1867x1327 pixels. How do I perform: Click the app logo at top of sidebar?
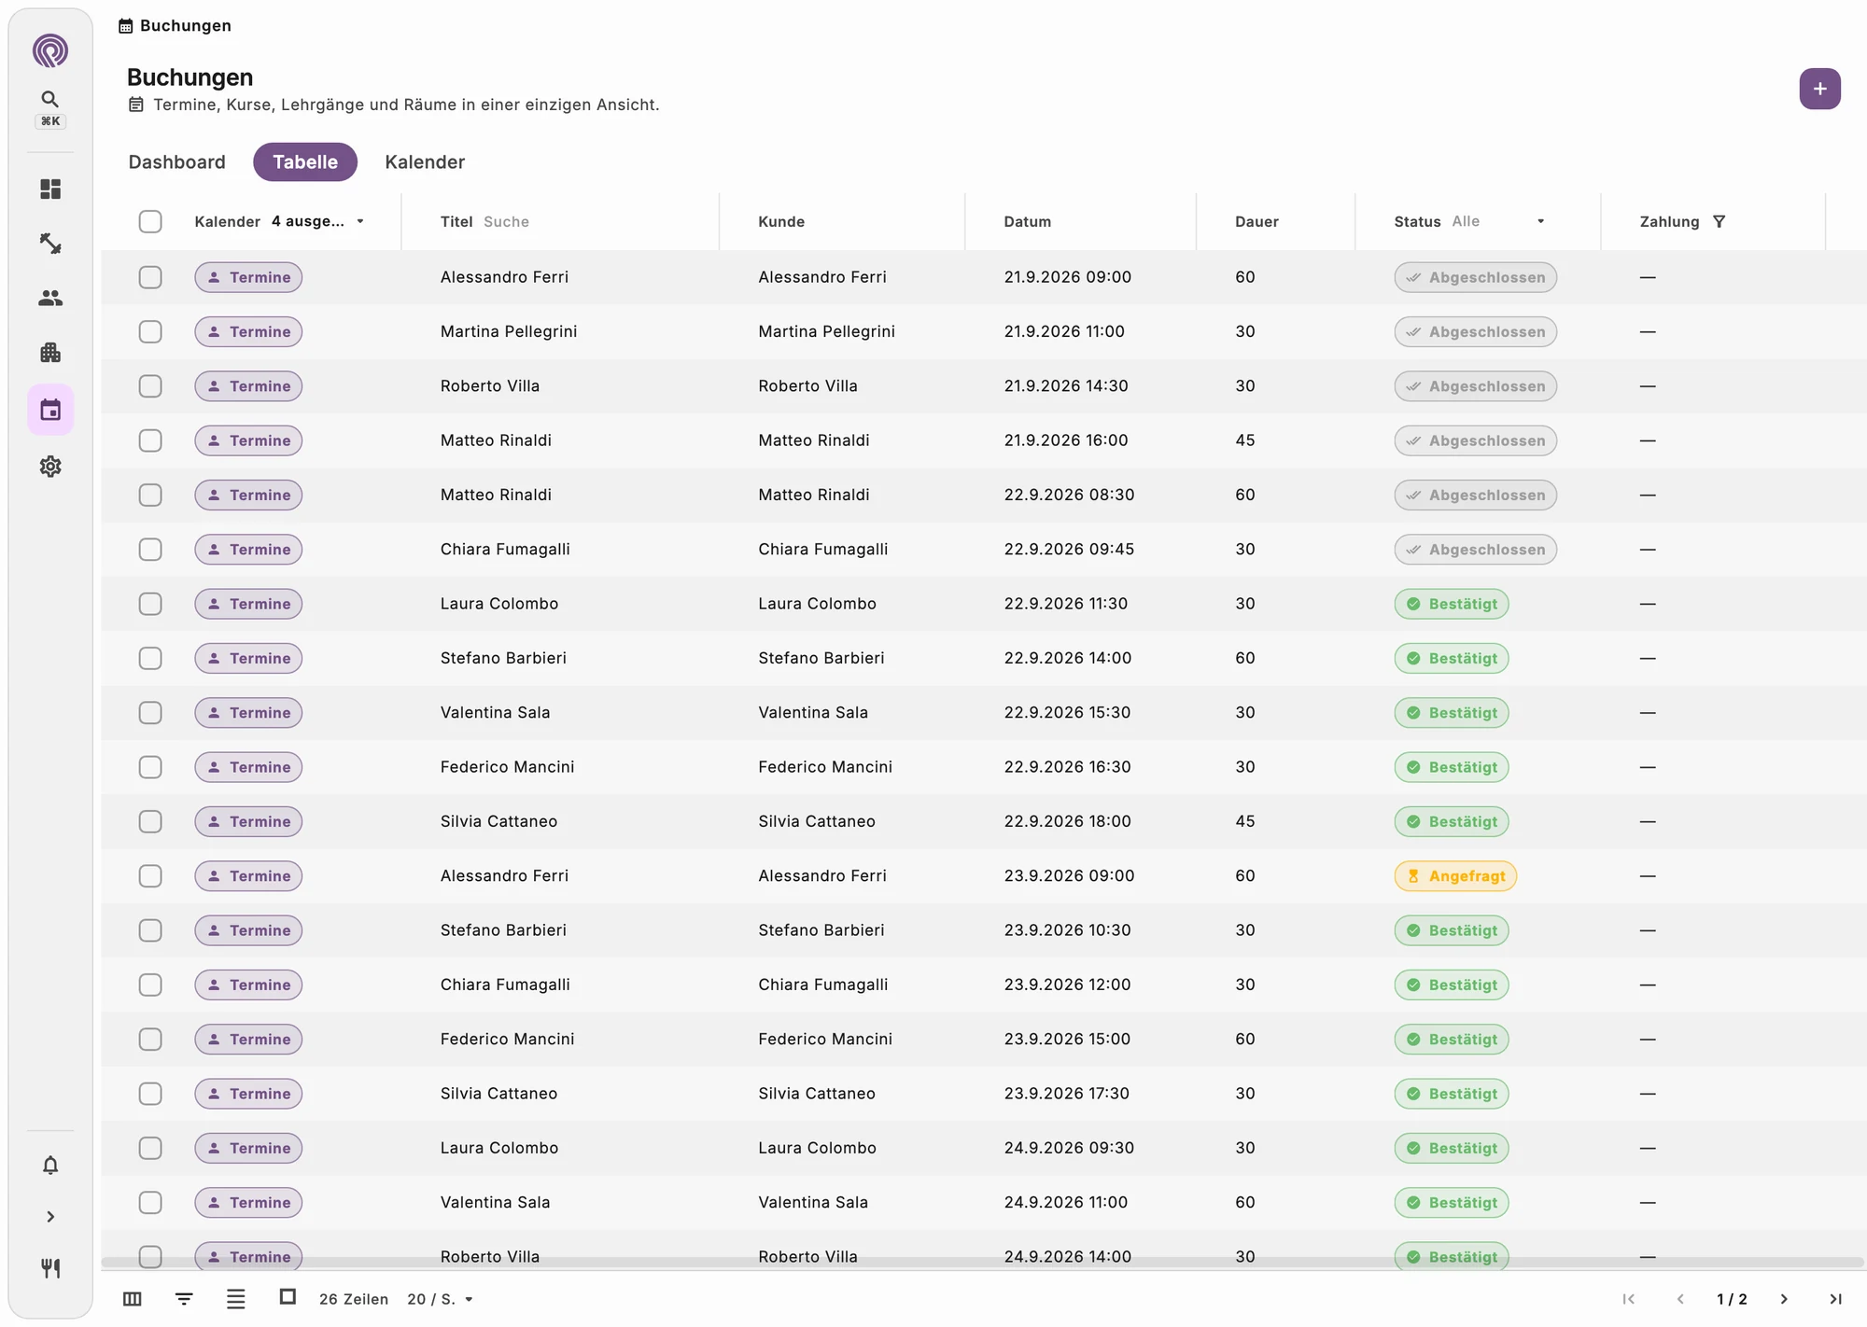(50, 50)
